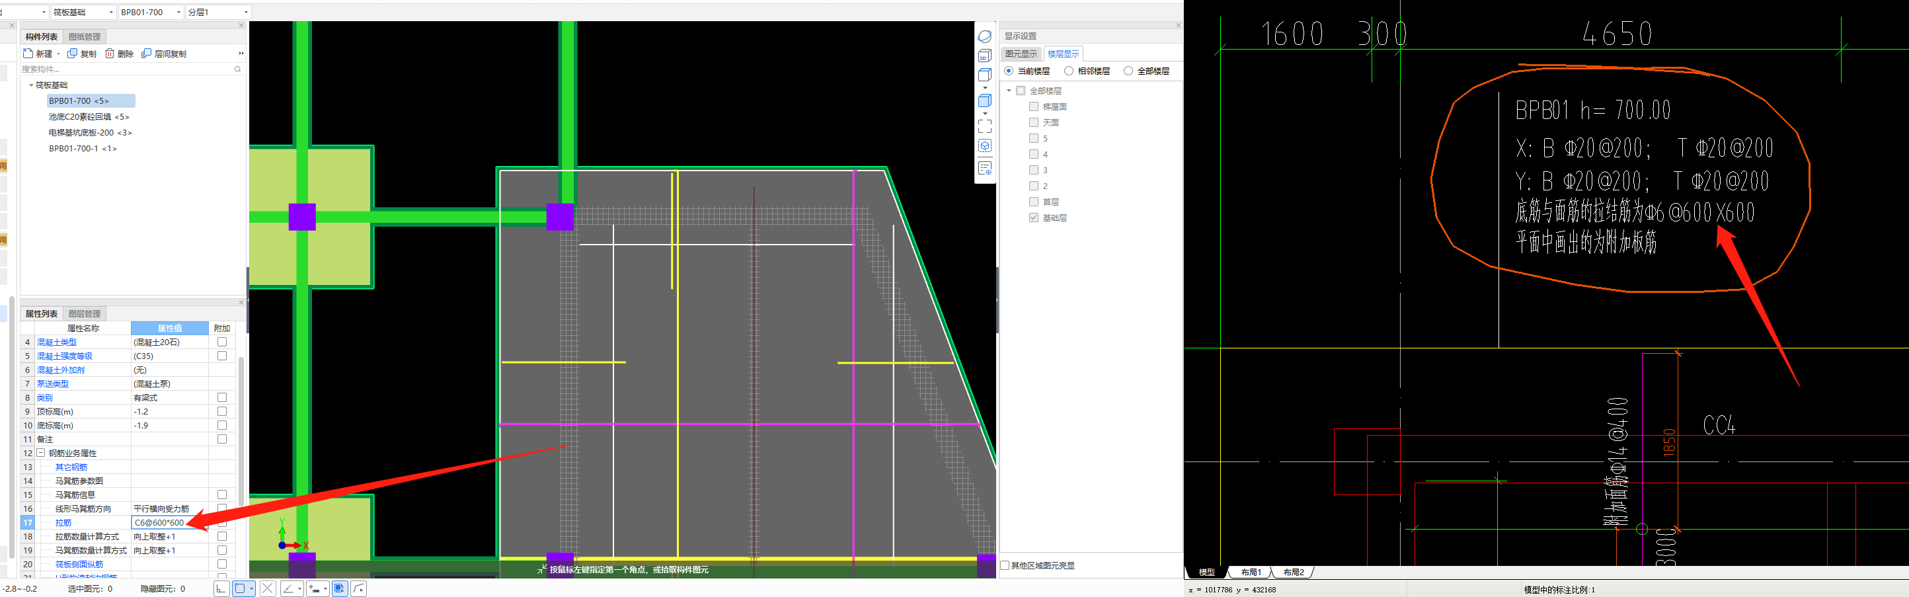
Task: Check the 天面 floor checkbox
Action: (x=1034, y=122)
